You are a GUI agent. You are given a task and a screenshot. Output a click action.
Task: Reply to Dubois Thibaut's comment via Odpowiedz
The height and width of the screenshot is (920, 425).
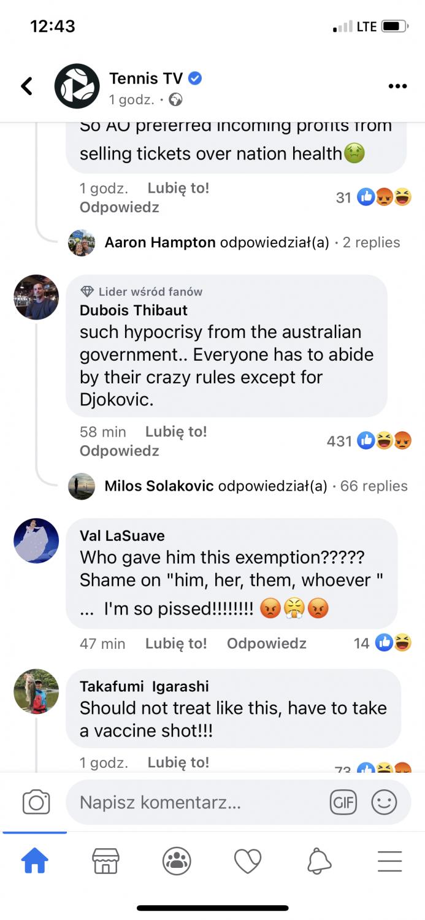(119, 451)
